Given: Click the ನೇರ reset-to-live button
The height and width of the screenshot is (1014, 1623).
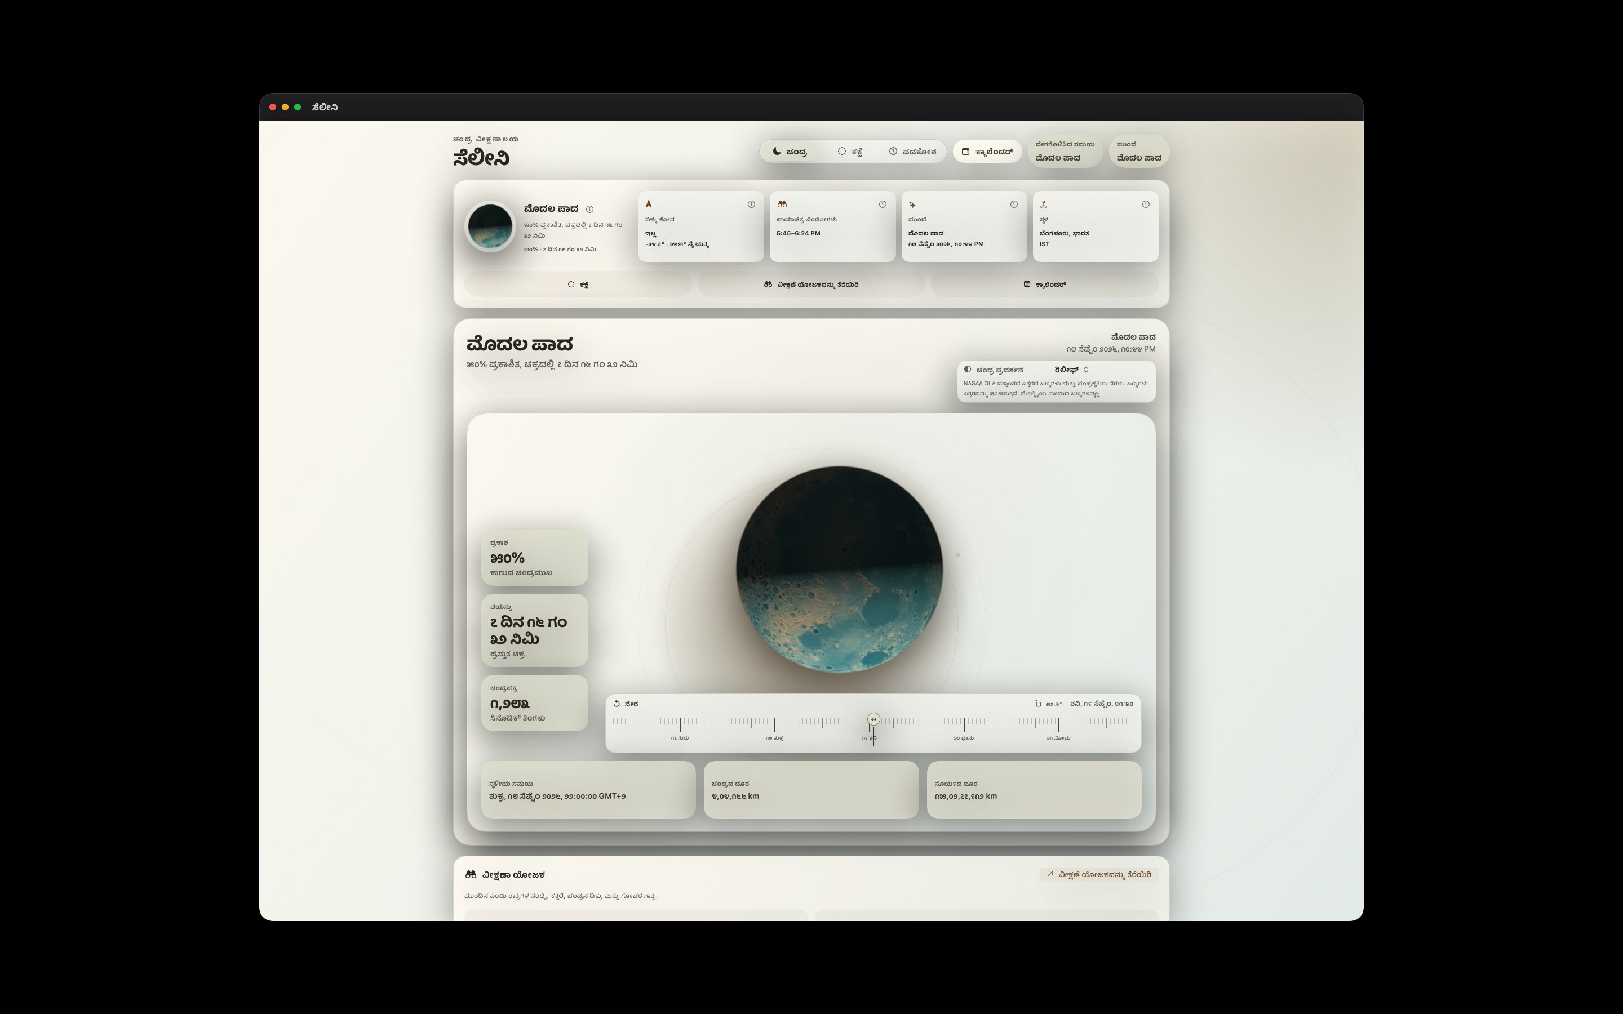Looking at the screenshot, I should (x=626, y=704).
